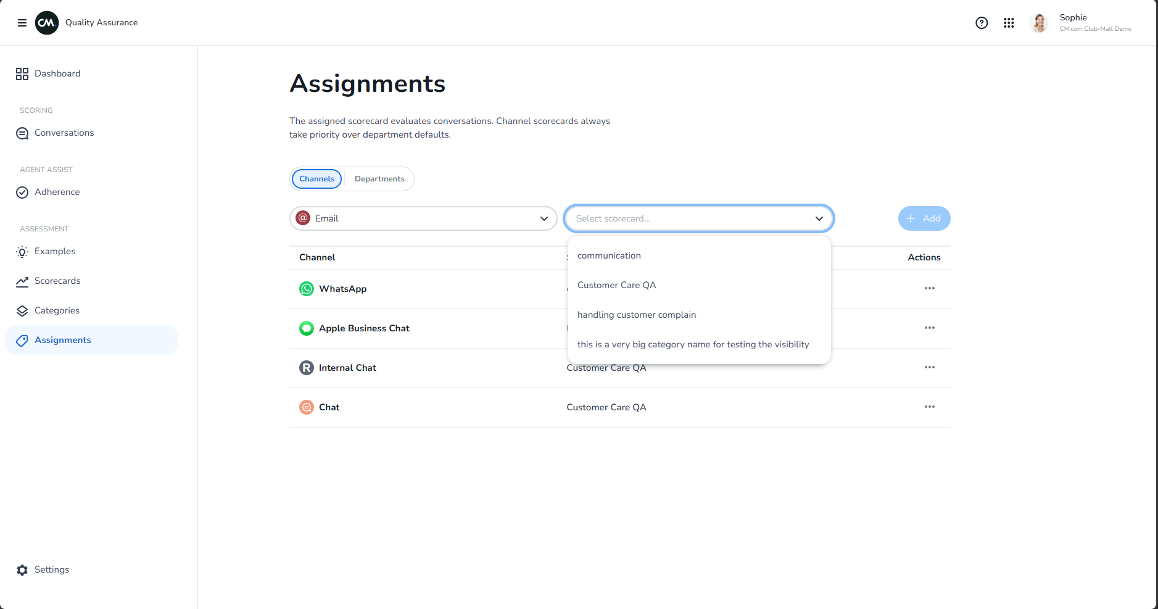
Task: Click the Scorecards chart icon
Action: pos(22,281)
